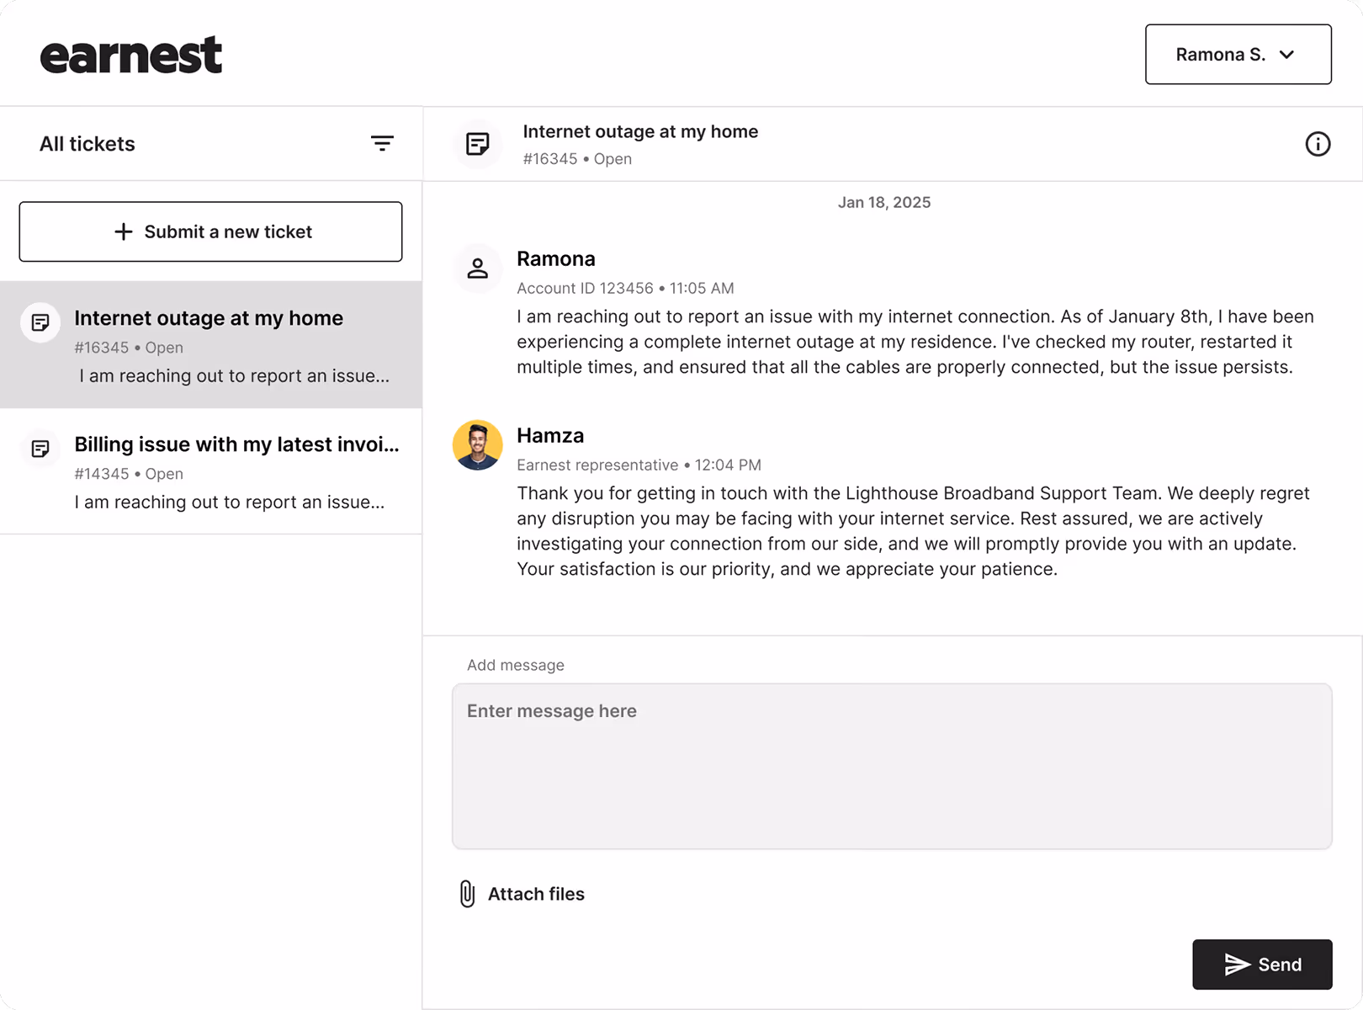Click the plus icon on Submit a new ticket
Image resolution: width=1363 pixels, height=1010 pixels.
(x=123, y=231)
